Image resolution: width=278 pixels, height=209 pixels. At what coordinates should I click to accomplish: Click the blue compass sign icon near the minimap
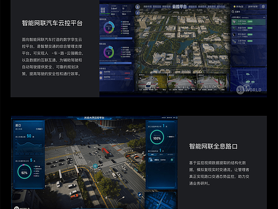(140, 195)
